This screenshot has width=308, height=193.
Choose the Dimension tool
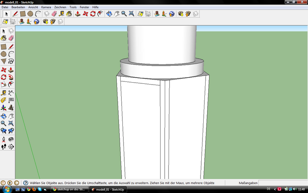coord(11,92)
